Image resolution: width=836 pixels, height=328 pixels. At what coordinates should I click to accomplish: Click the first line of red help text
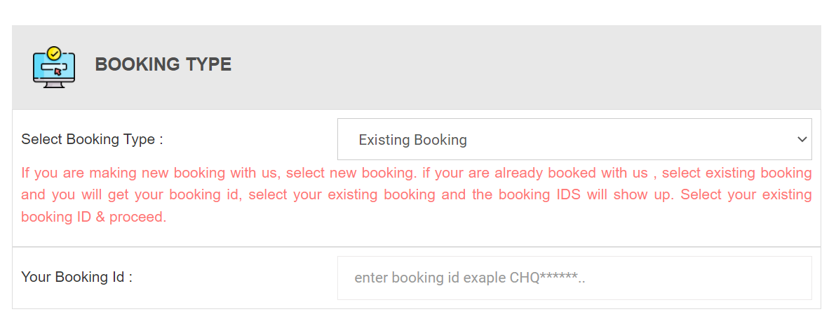tap(416, 173)
